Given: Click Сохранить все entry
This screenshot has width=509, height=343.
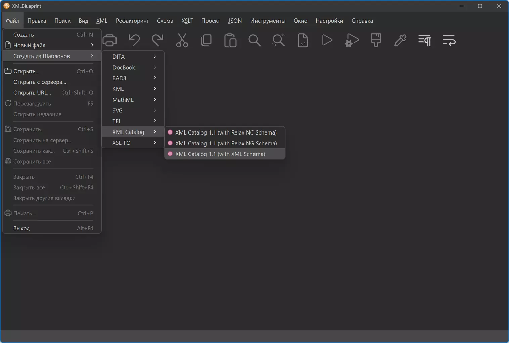Looking at the screenshot, I should 52,162.
